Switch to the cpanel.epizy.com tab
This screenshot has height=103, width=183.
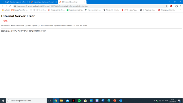43,2
